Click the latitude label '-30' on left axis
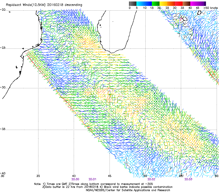The image size is (219, 192). click(3, 87)
